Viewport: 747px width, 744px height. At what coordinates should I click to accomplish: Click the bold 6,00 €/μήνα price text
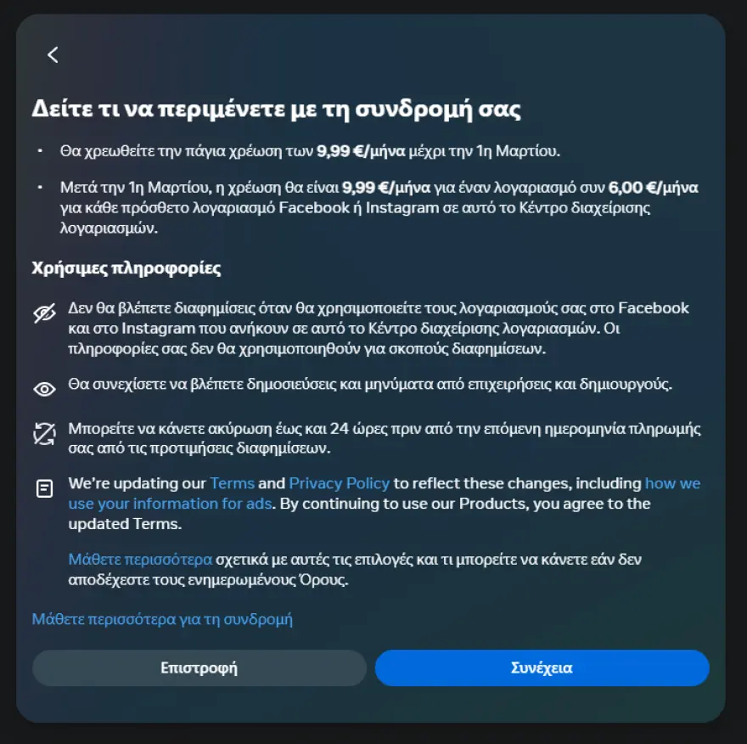653,188
